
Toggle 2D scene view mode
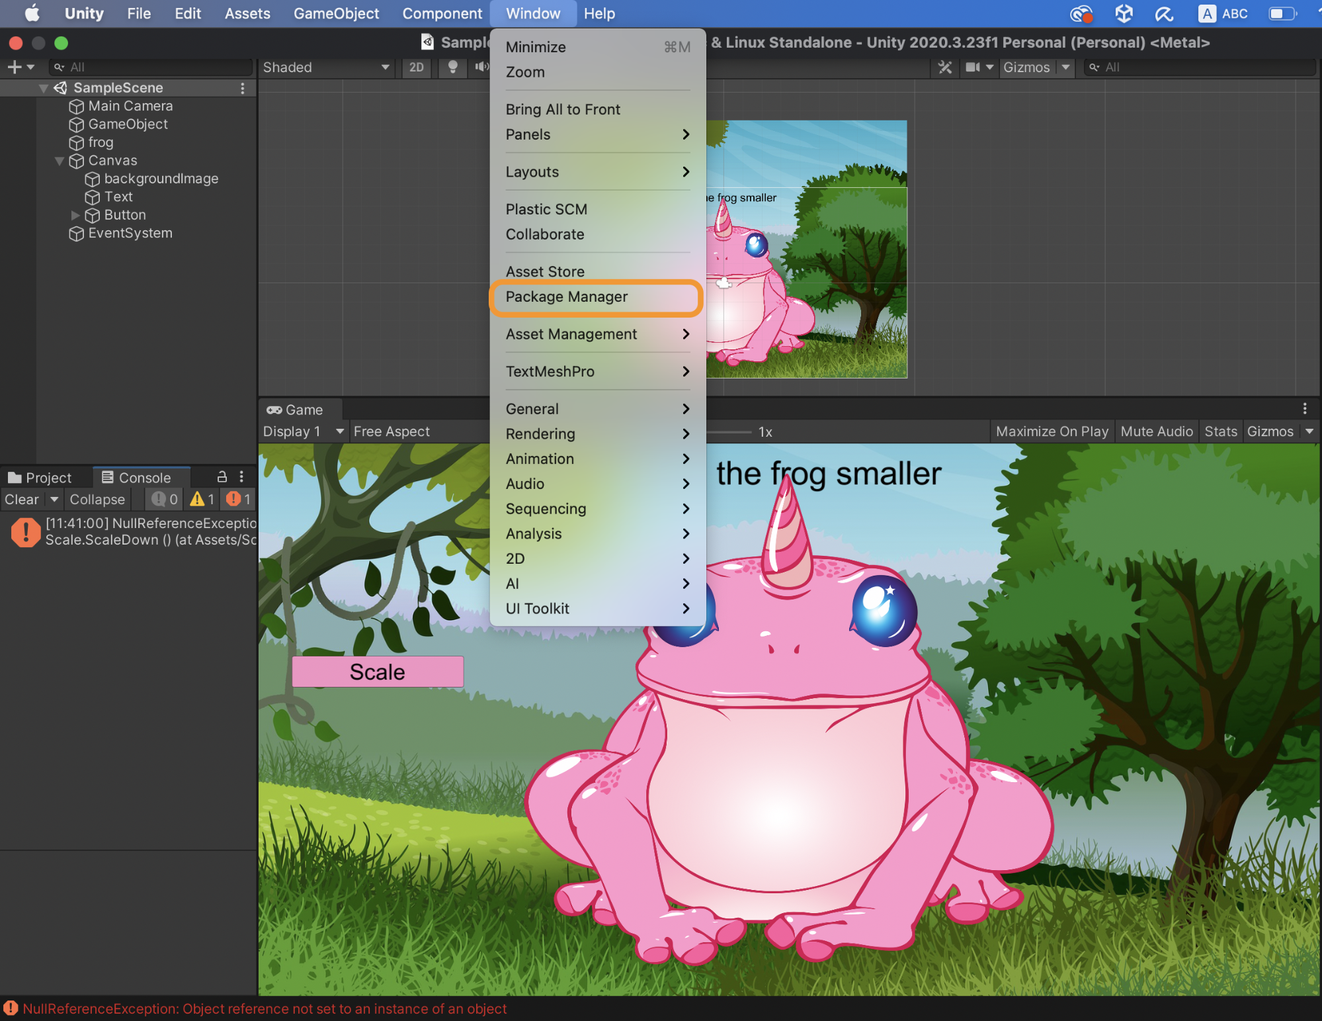416,67
